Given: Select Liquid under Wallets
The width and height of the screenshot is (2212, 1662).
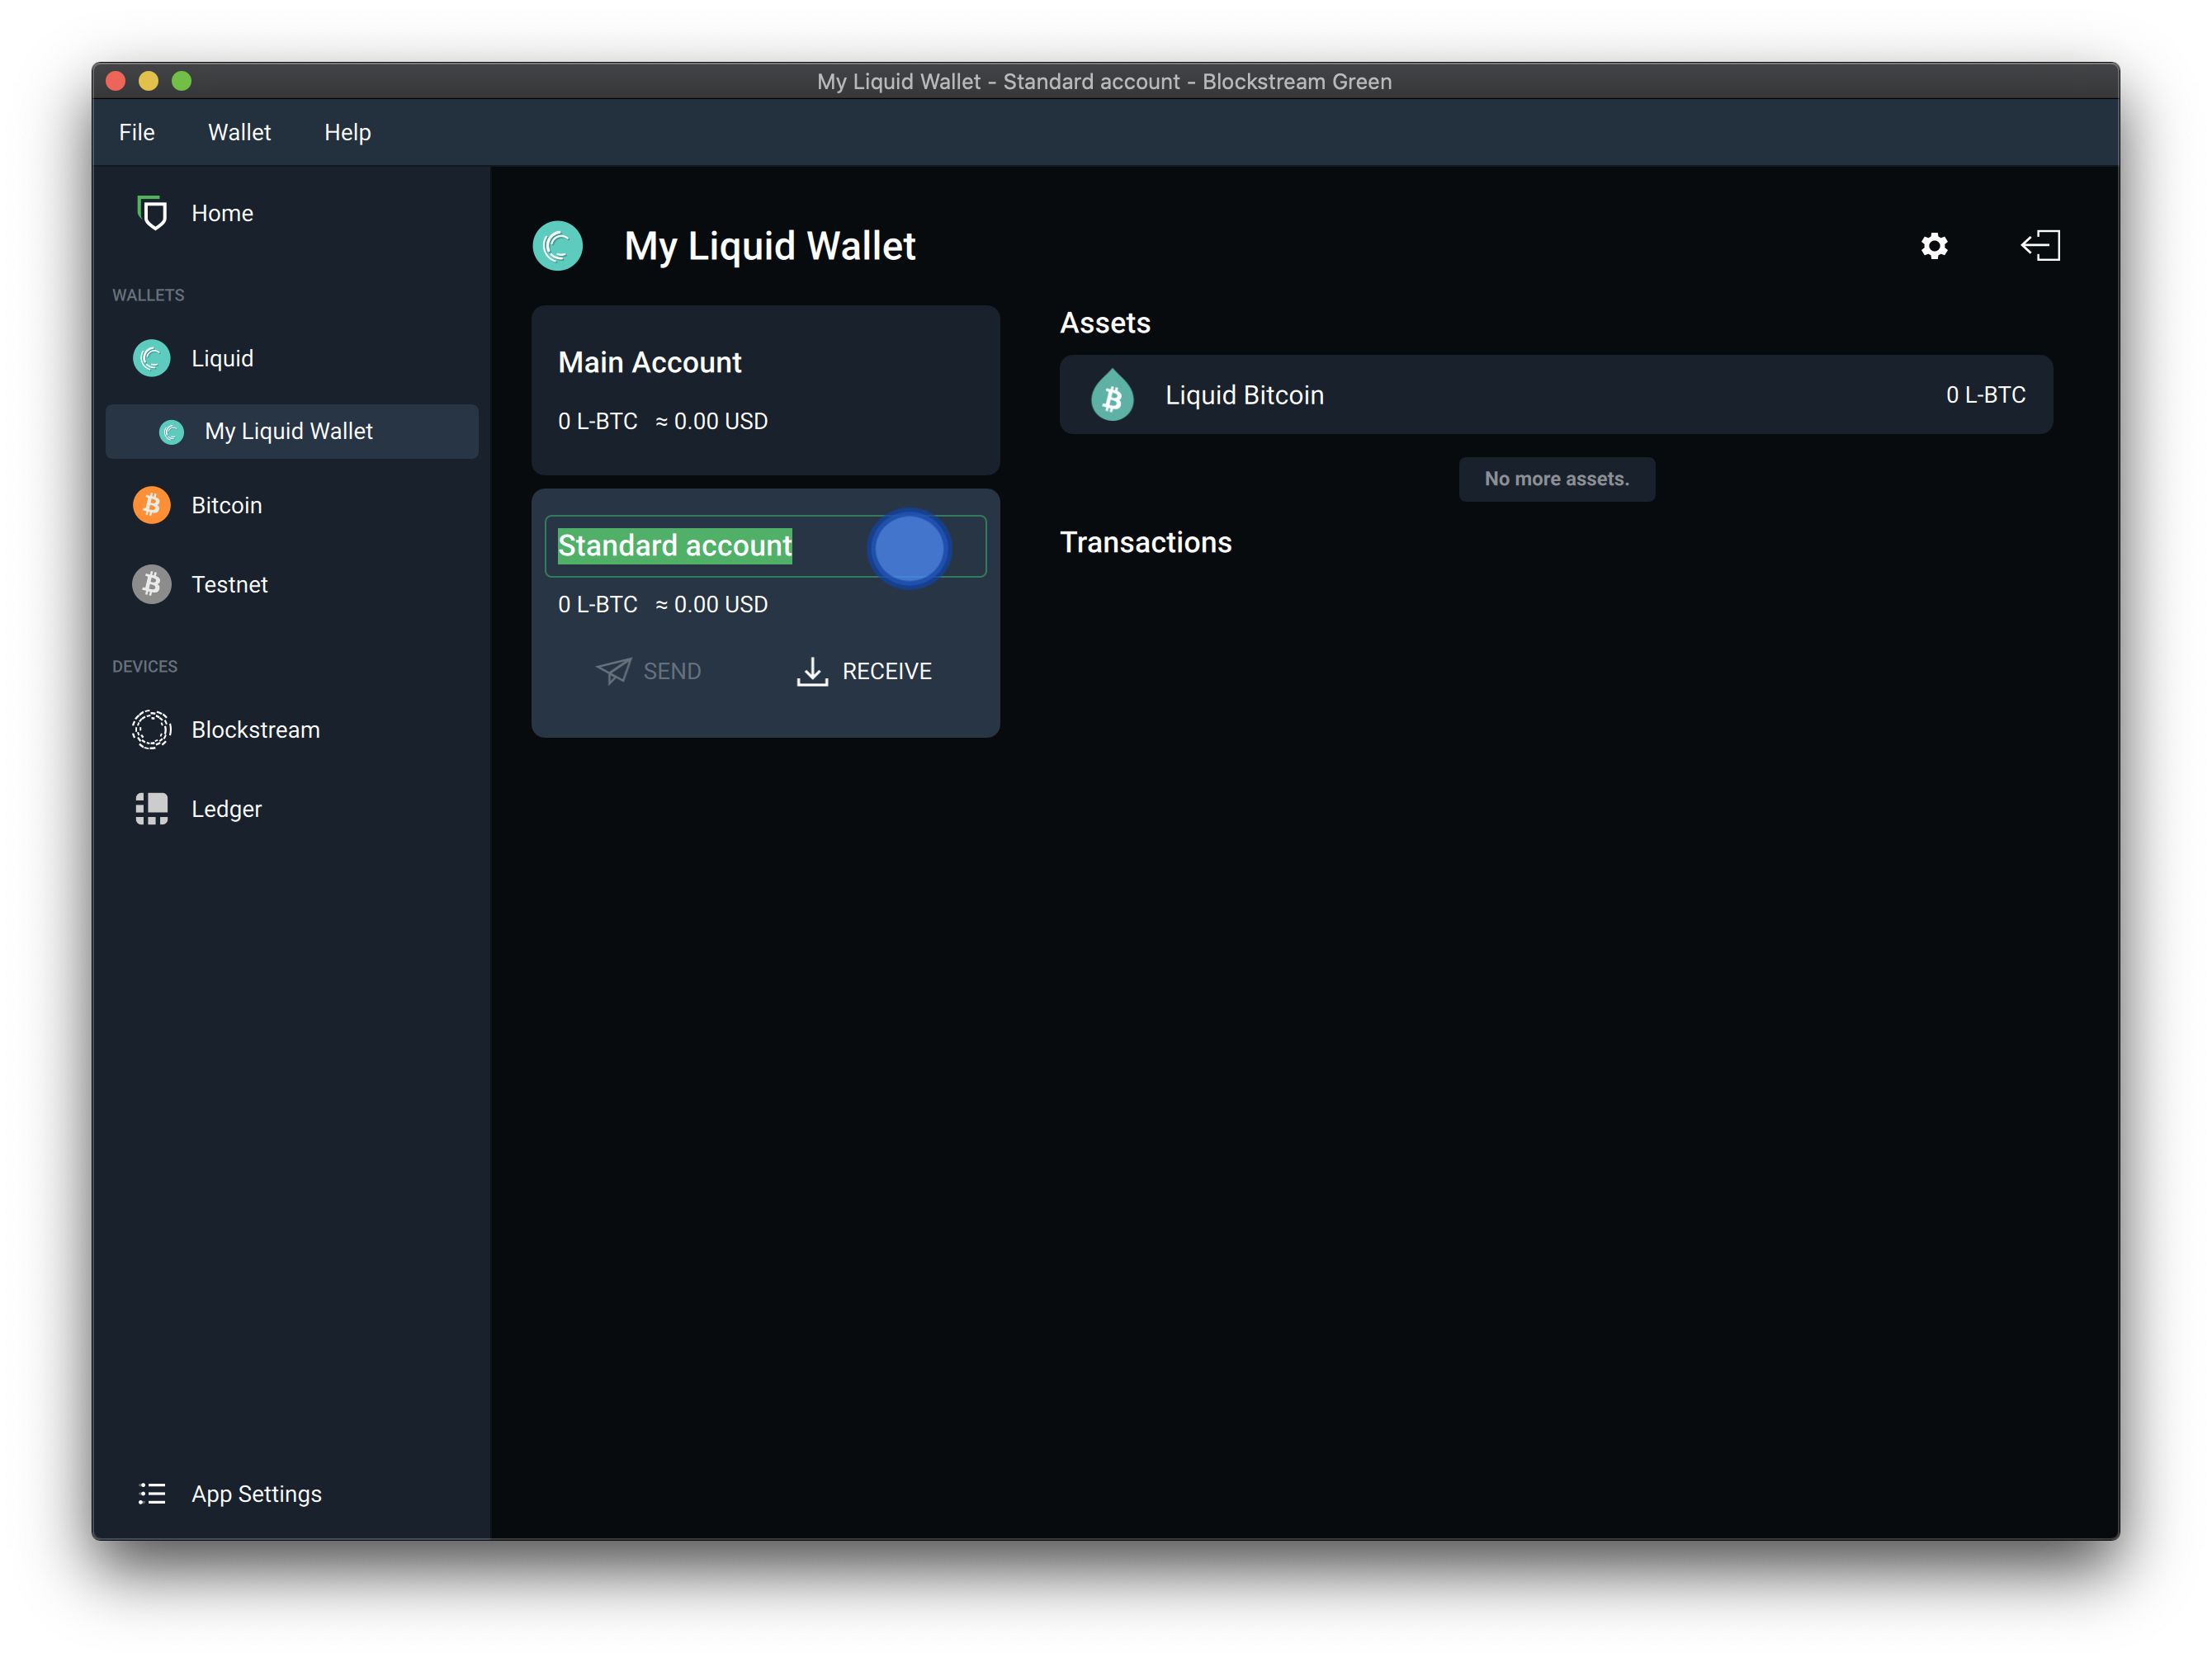Looking at the screenshot, I should pyautogui.click(x=291, y=358).
